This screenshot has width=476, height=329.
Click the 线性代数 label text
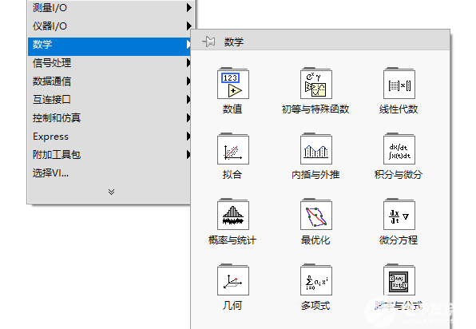399,109
